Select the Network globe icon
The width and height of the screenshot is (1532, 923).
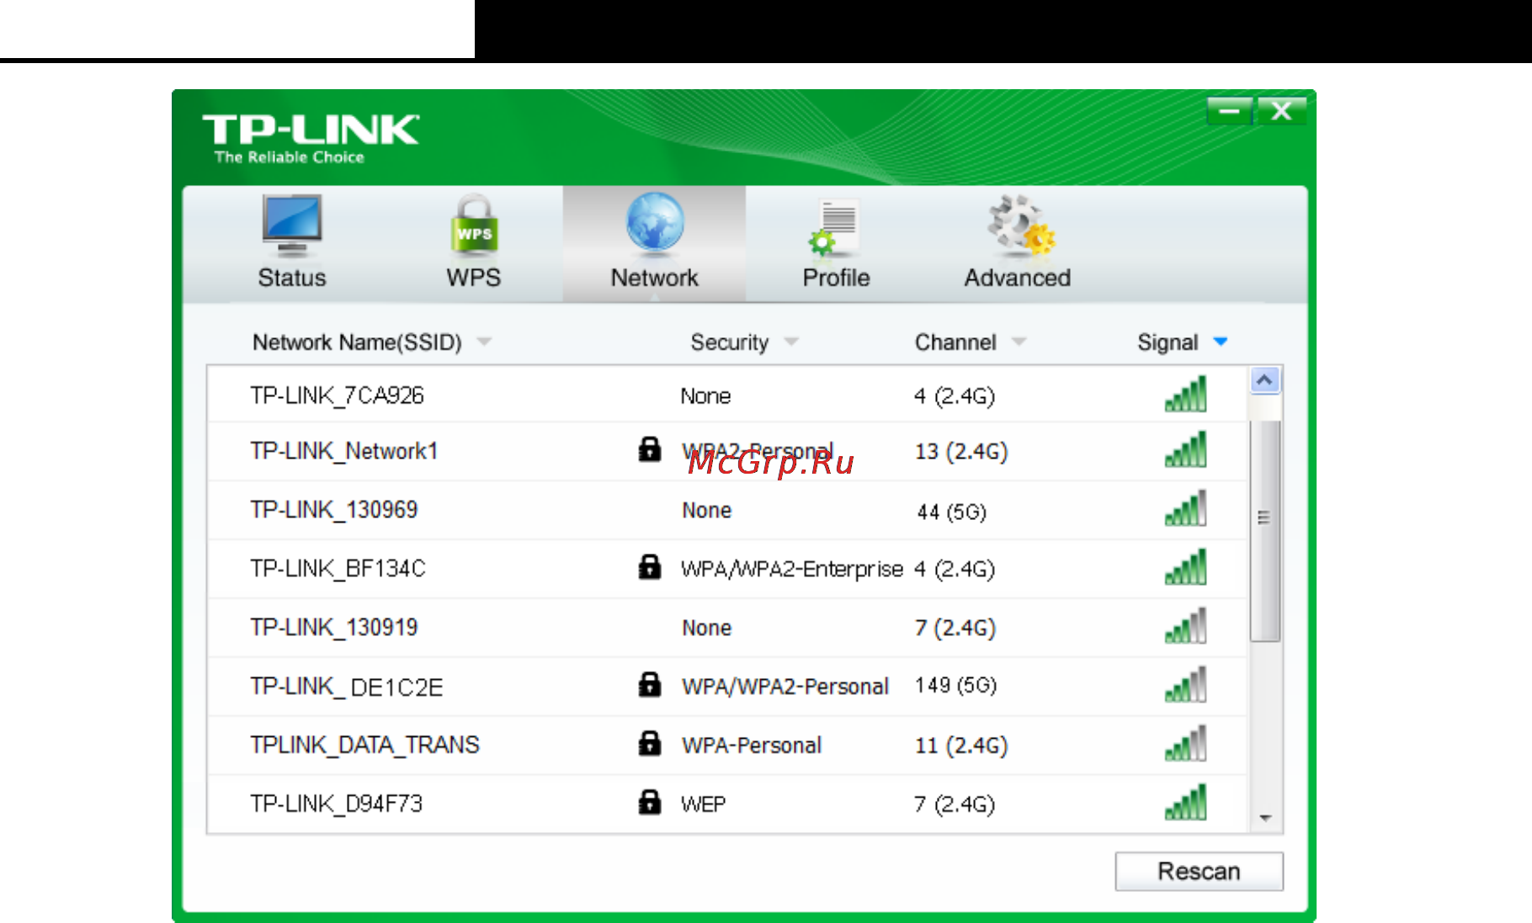(655, 224)
